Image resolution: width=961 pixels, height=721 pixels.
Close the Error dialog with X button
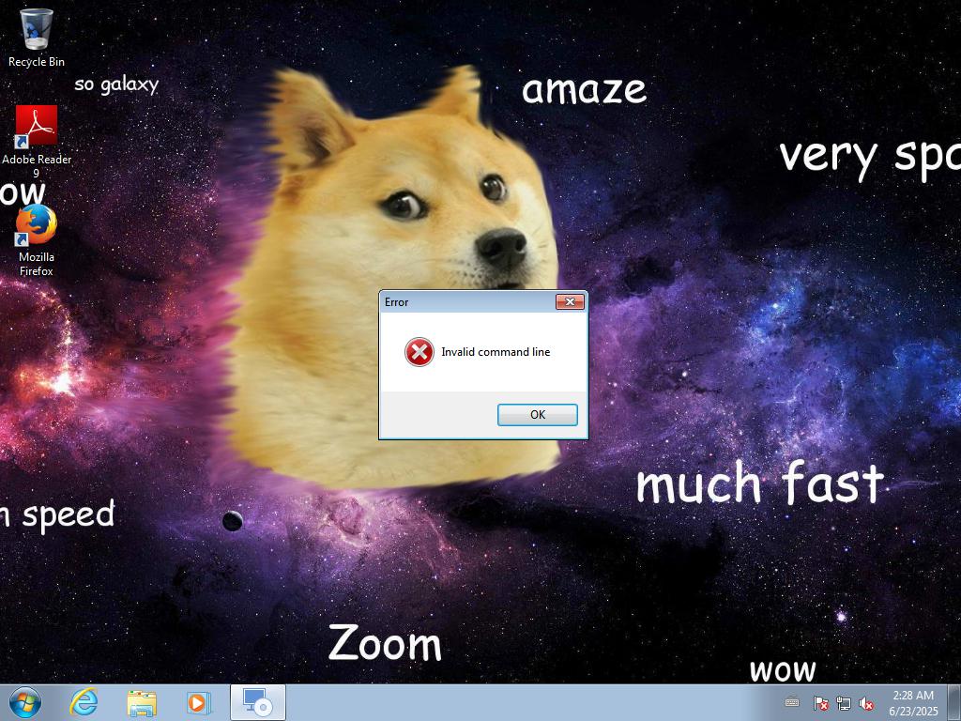click(x=570, y=301)
